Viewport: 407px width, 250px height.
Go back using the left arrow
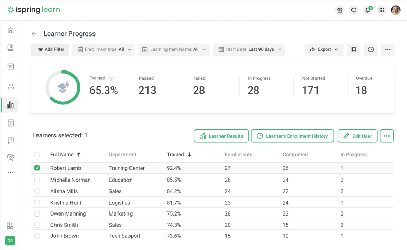pyautogui.click(x=34, y=34)
